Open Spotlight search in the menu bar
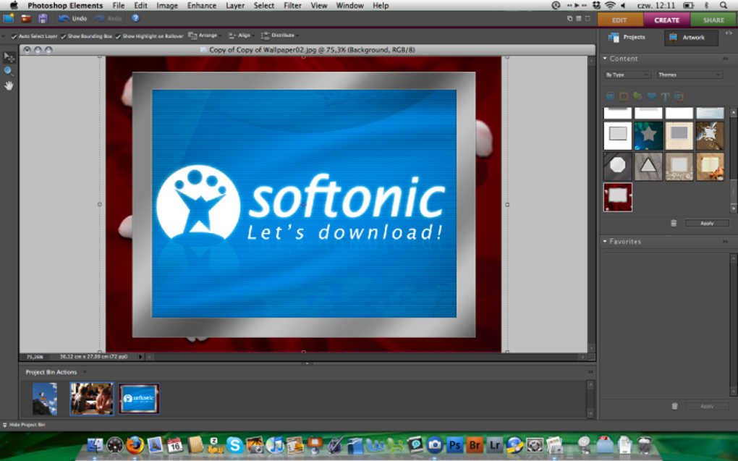Viewport: 738px width, 461px height. (724, 6)
